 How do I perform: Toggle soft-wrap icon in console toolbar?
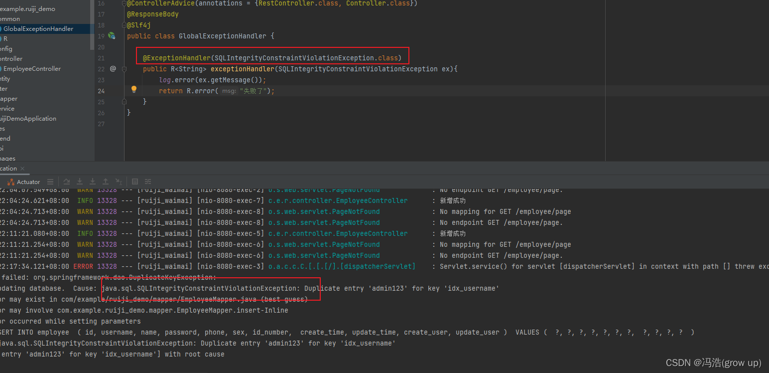pyautogui.click(x=67, y=182)
